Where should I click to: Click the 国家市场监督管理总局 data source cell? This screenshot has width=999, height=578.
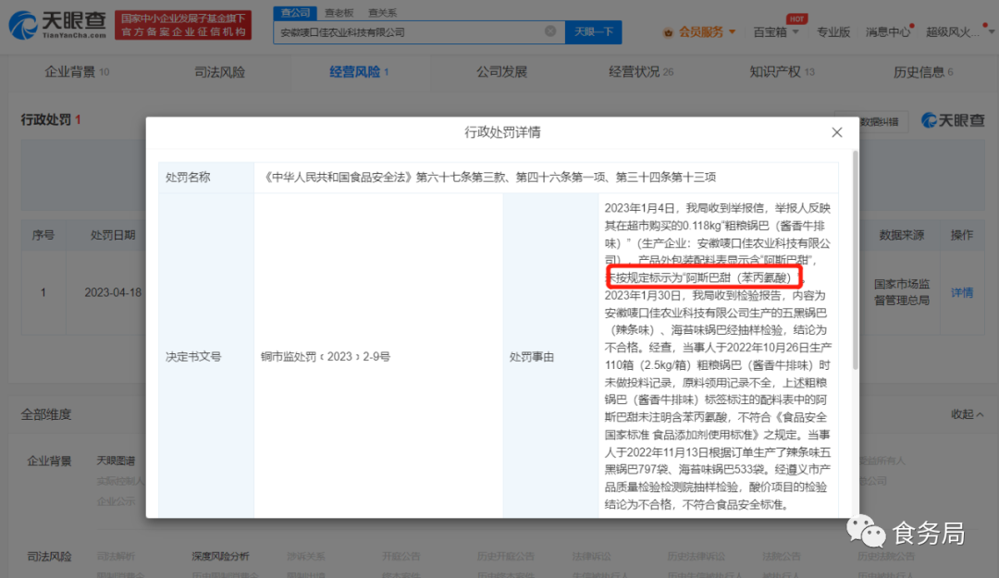[902, 292]
